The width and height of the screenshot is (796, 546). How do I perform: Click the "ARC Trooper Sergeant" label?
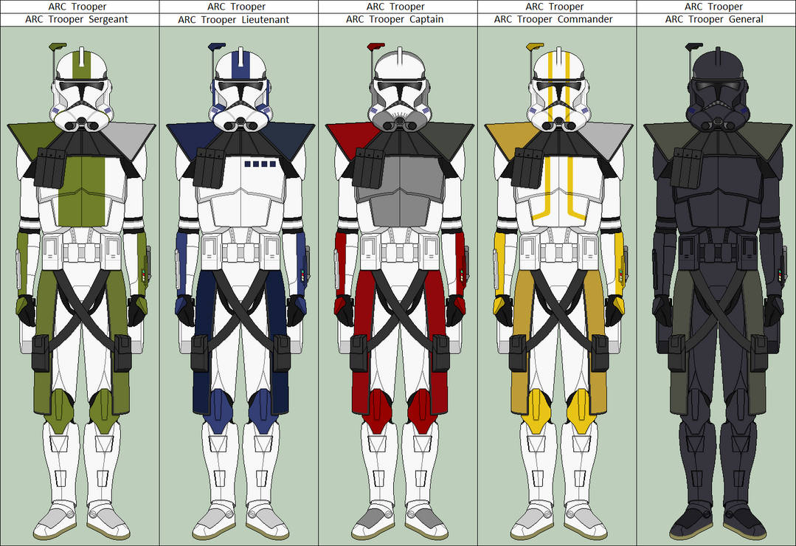77,19
